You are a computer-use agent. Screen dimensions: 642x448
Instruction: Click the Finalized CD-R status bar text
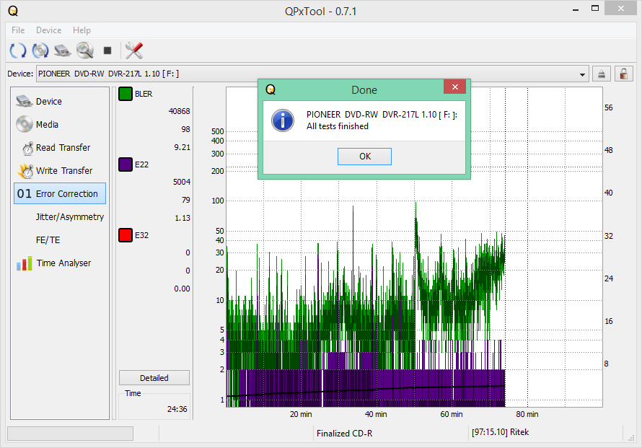coord(344,434)
